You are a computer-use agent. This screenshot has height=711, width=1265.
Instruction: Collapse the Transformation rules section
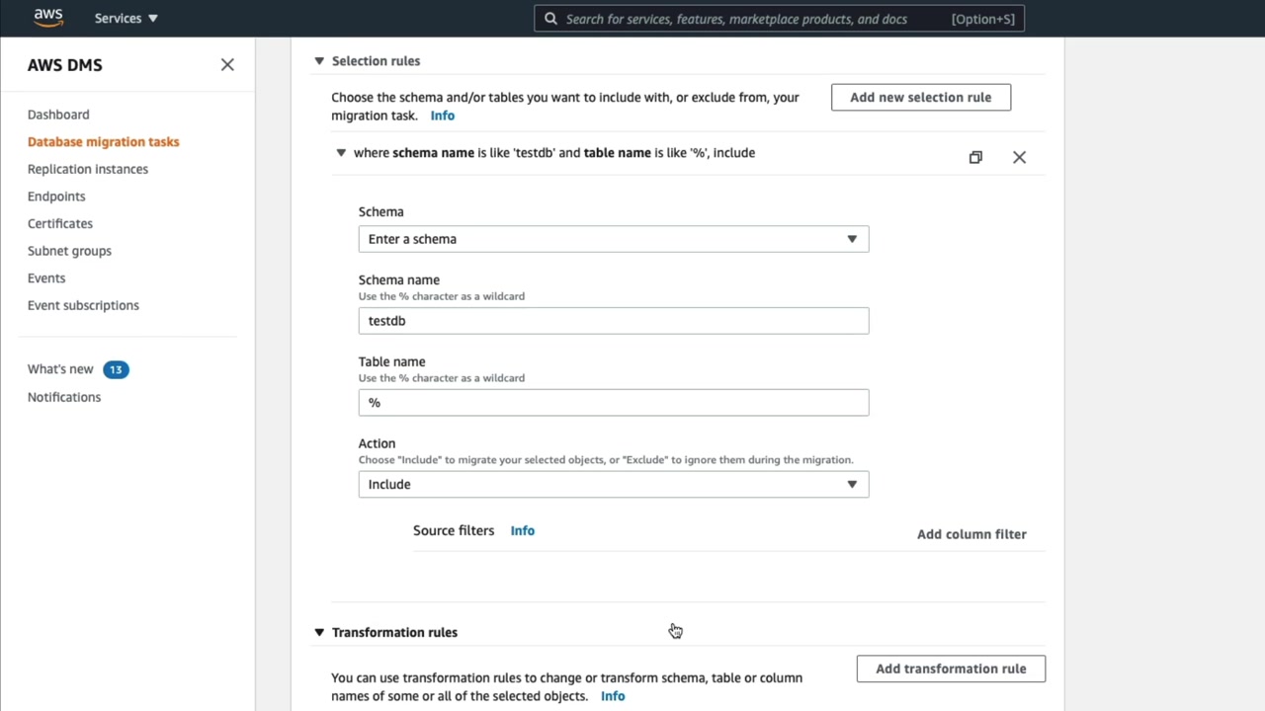point(319,632)
